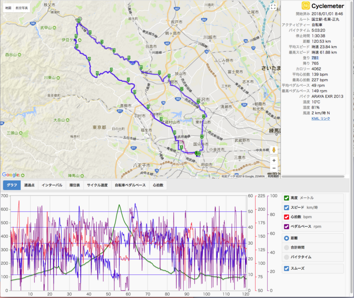Open the サイクル速度 tab
The image size is (354, 298).
[x=97, y=185]
